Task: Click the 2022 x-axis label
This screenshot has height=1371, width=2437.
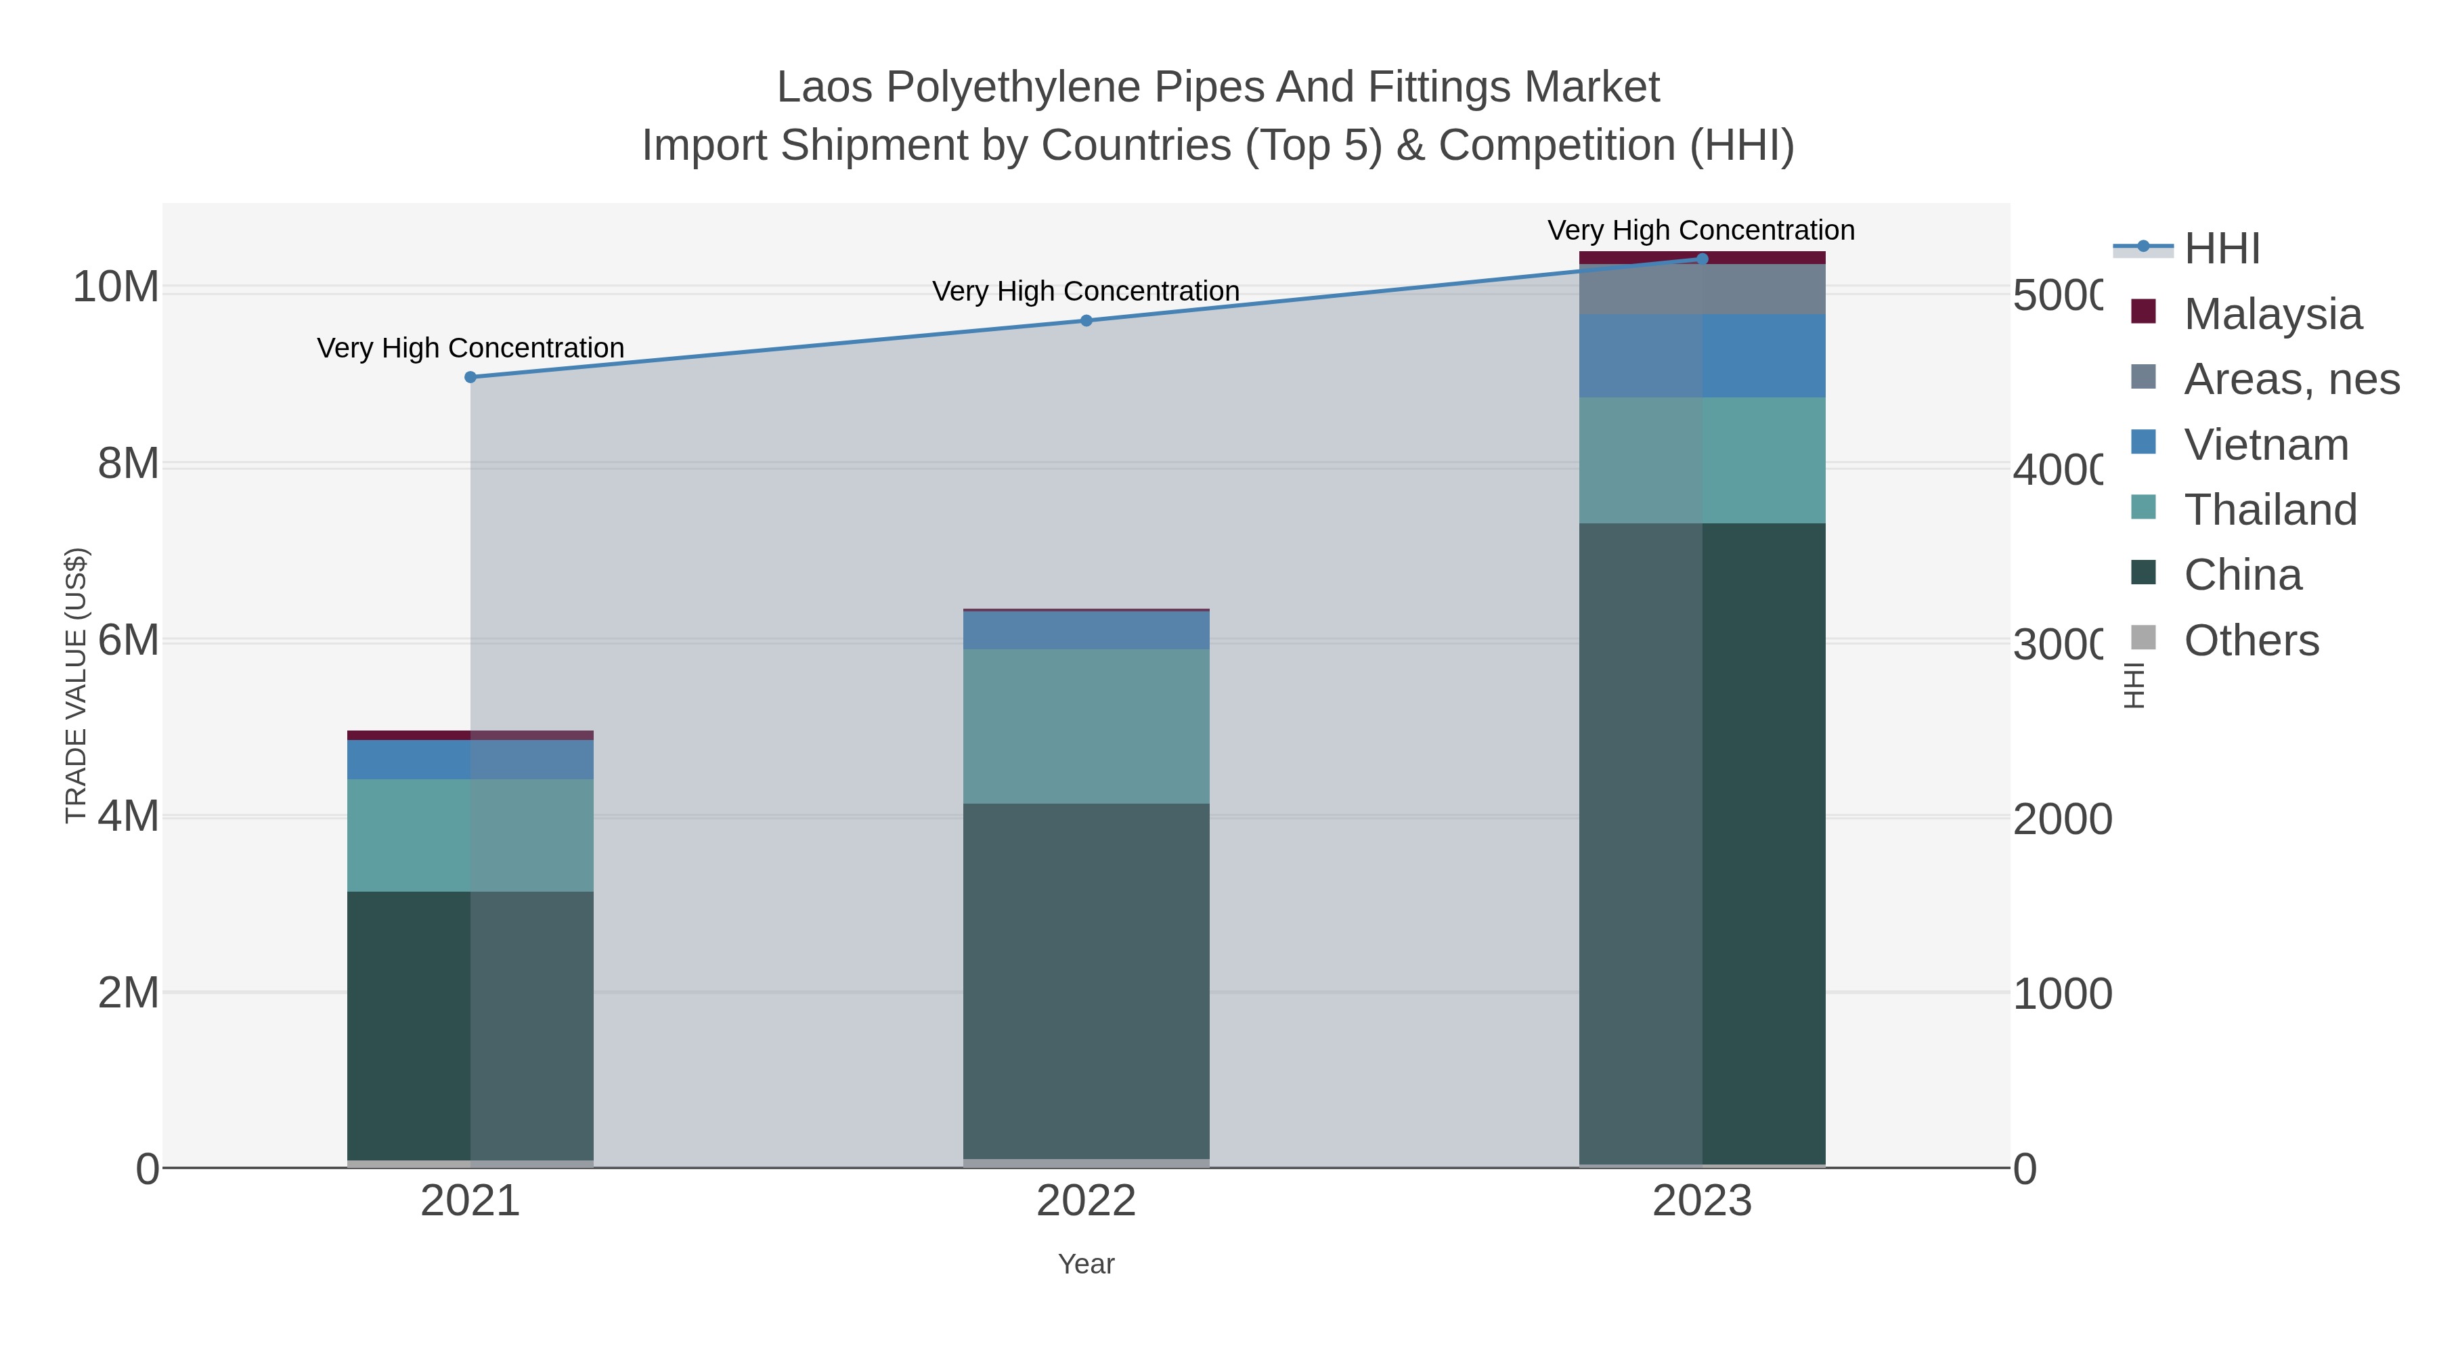Action: tap(1086, 1200)
